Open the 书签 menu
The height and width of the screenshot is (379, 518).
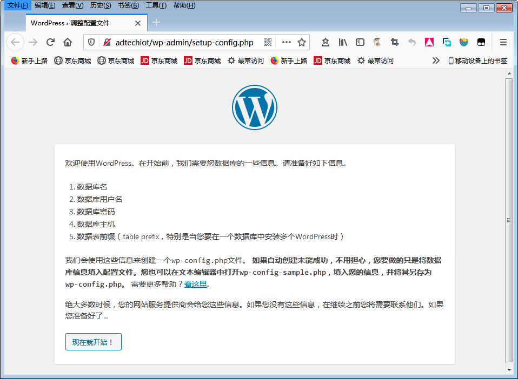point(128,5)
